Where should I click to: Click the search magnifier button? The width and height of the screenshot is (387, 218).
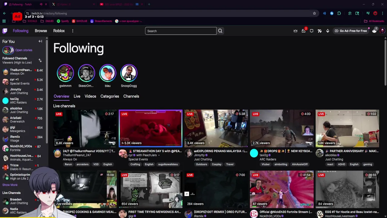click(220, 31)
